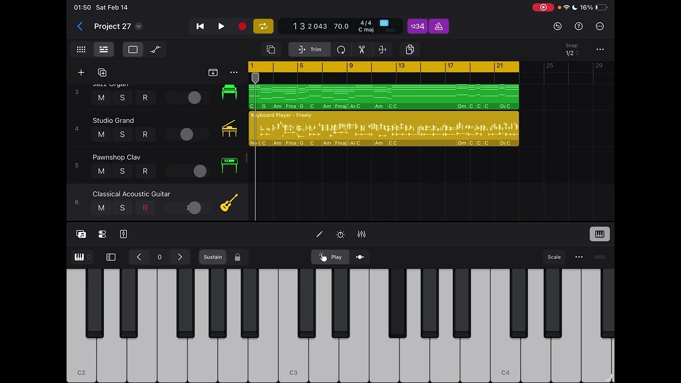Select the Pawnshop Clav keyboard icon
The height and width of the screenshot is (383, 681).
tap(229, 165)
